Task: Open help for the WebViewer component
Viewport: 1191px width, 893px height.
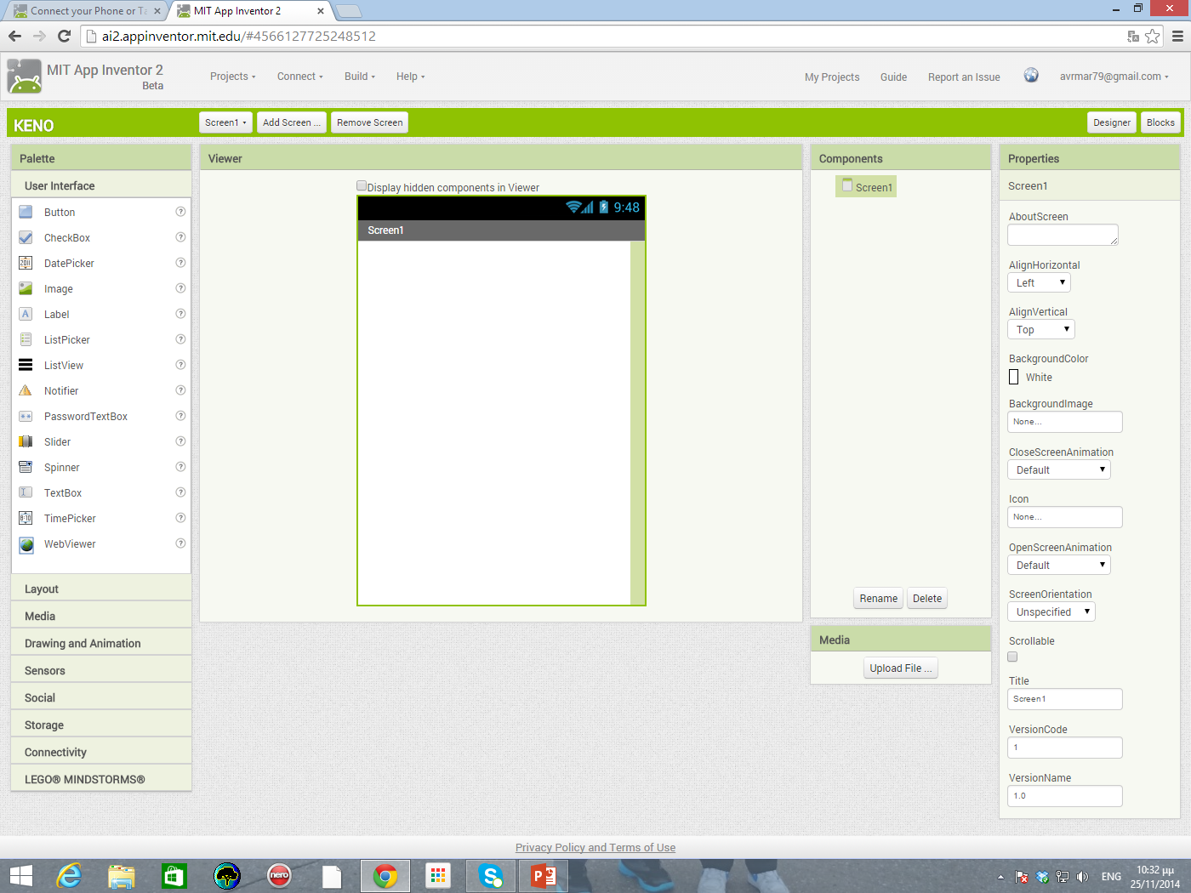Action: [x=180, y=543]
